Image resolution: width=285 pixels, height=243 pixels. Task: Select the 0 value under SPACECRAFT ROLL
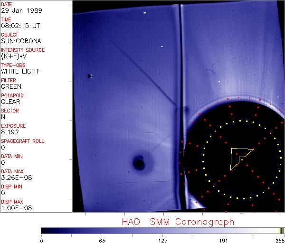pos(3,147)
